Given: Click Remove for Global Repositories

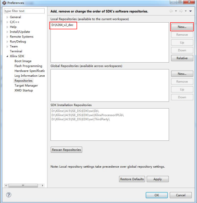Looking at the screenshot, I should coord(182,82).
